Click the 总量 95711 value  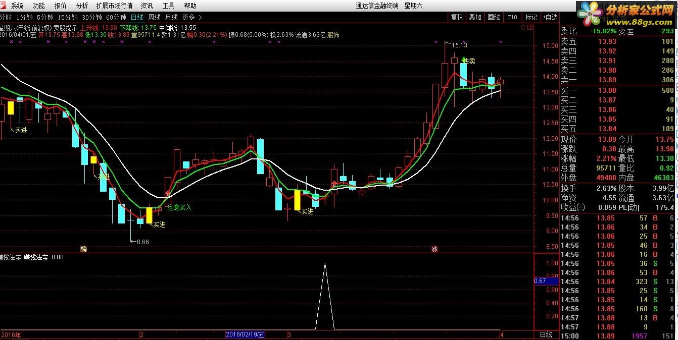coord(606,168)
